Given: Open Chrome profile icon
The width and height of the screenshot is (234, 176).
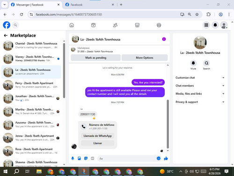Looking at the screenshot, I should [x=220, y=15].
